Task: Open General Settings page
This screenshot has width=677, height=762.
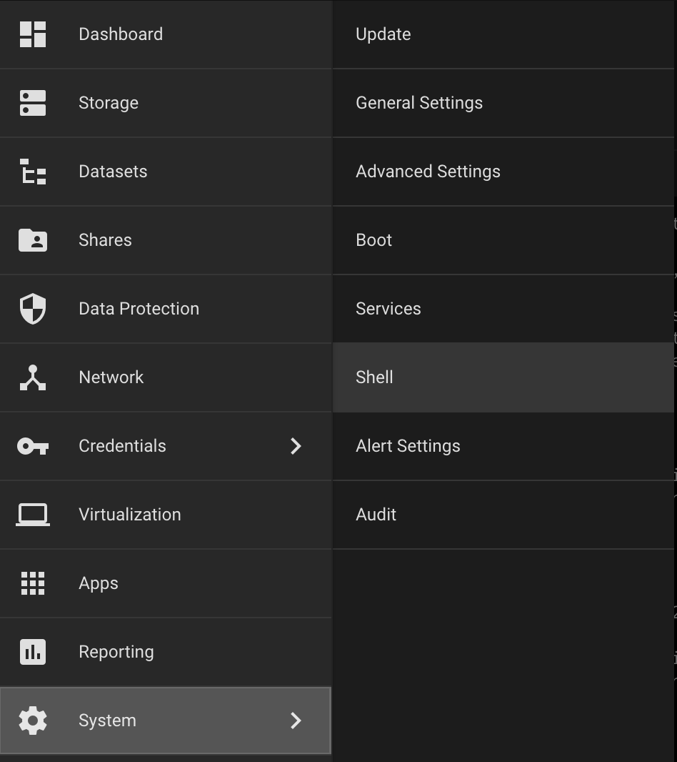Action: tap(419, 103)
